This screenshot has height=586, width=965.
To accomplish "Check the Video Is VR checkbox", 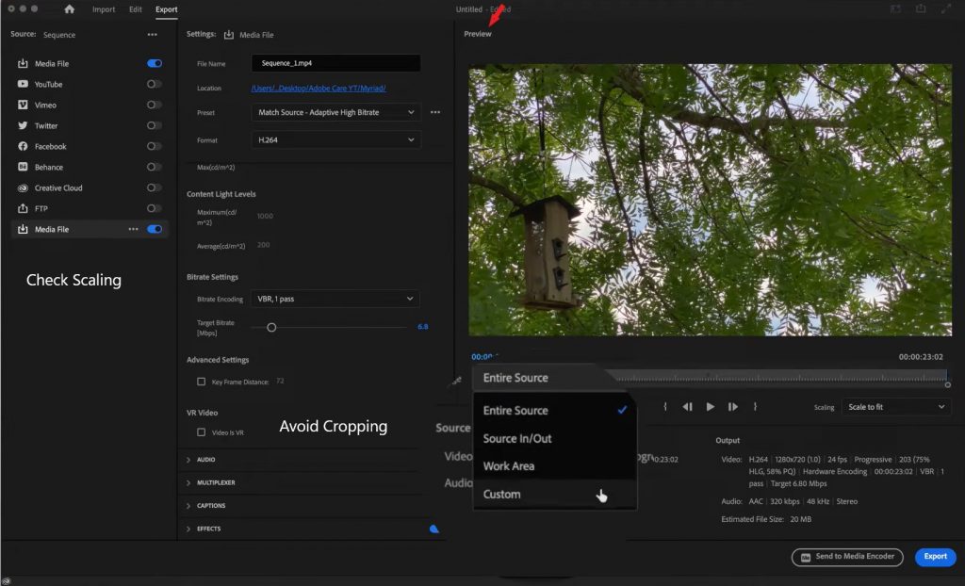I will (x=202, y=432).
